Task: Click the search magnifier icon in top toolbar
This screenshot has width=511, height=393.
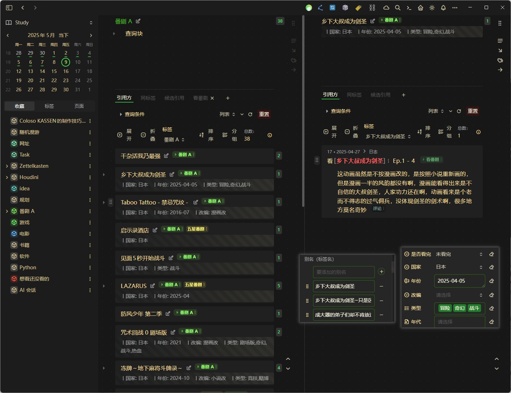Action: point(398,8)
